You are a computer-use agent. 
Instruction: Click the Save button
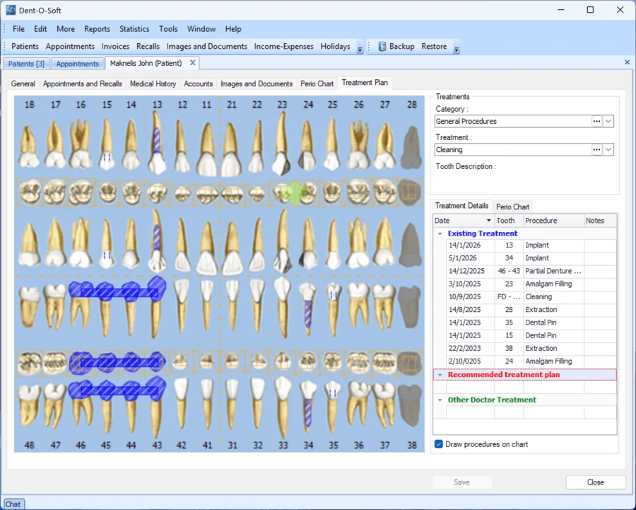462,482
